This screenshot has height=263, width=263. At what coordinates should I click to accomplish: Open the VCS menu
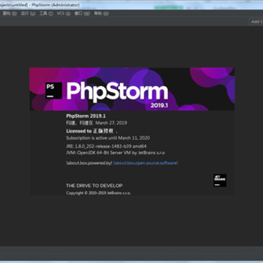click(x=64, y=14)
